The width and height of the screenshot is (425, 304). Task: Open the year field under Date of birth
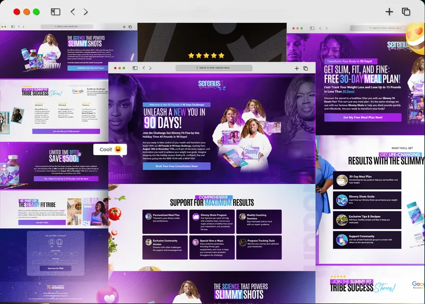[71, 254]
